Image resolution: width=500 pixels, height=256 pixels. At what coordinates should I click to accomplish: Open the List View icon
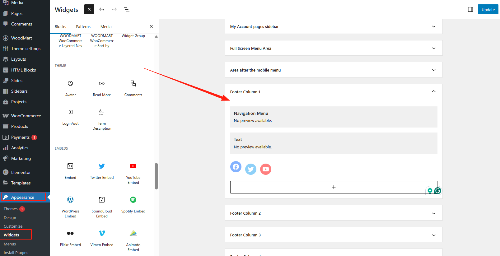[127, 9]
